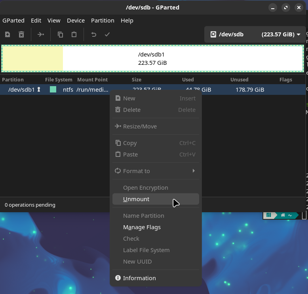Click the Size column header
This screenshot has width=308, height=294.
click(137, 80)
